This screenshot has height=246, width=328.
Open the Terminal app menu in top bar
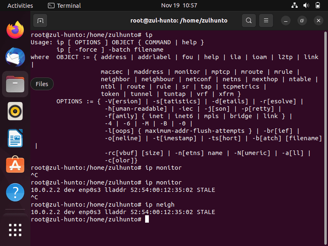(x=64, y=5)
